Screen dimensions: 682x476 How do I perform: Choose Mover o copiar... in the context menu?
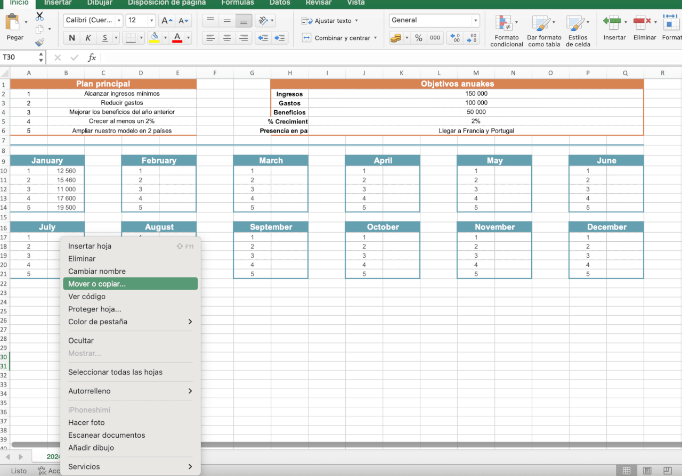(x=130, y=284)
